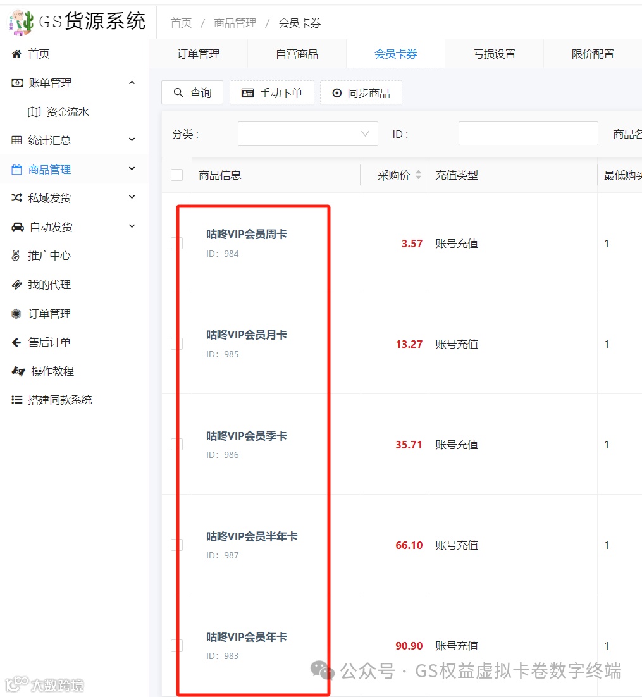Click 首页 in the breadcrumb

coord(182,23)
